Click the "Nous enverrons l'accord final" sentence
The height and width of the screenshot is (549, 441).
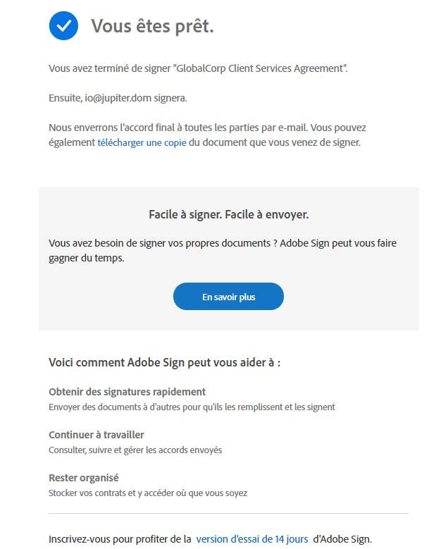[207, 128]
